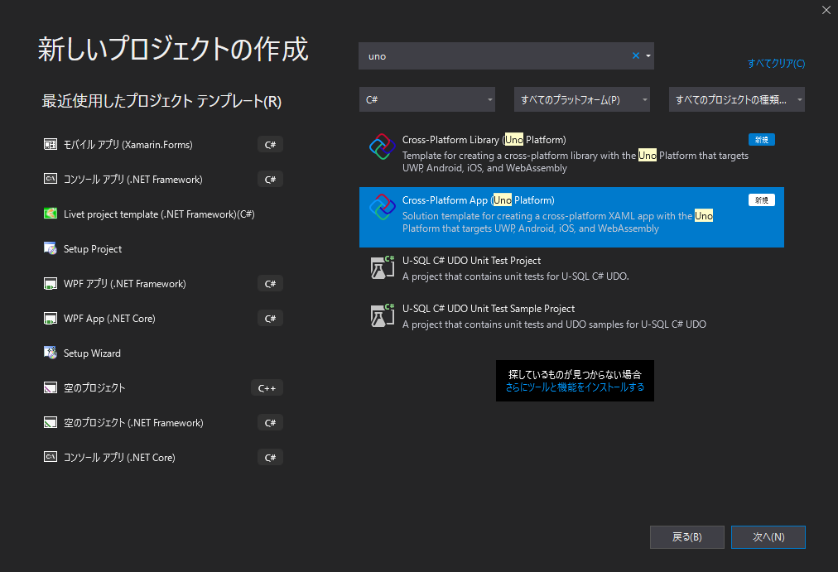This screenshot has height=572, width=838.
Task: Open the C# language filter dropdown
Action: (x=427, y=99)
